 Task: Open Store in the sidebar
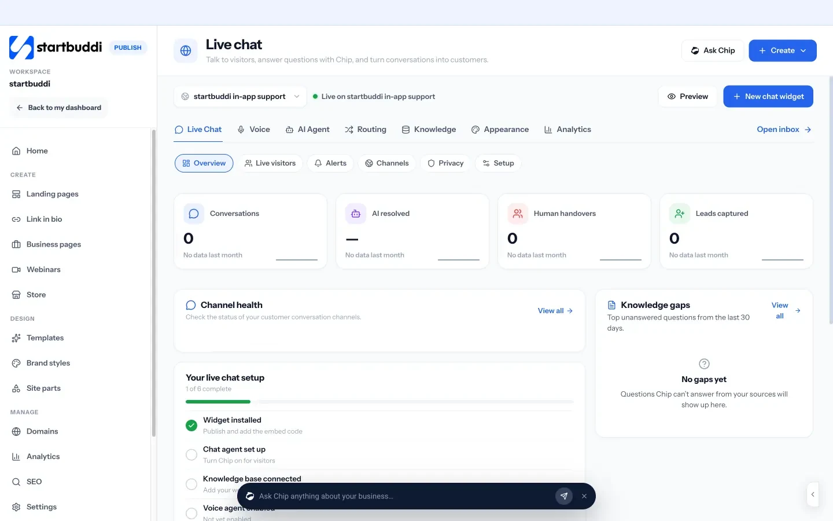[75, 295]
